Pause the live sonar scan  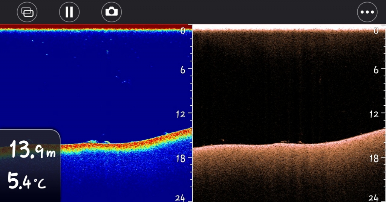tap(69, 12)
